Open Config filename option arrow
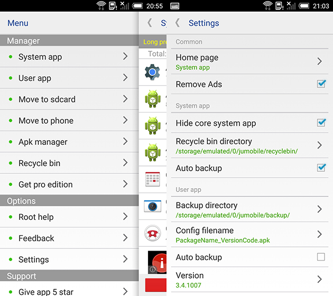 click(319, 234)
